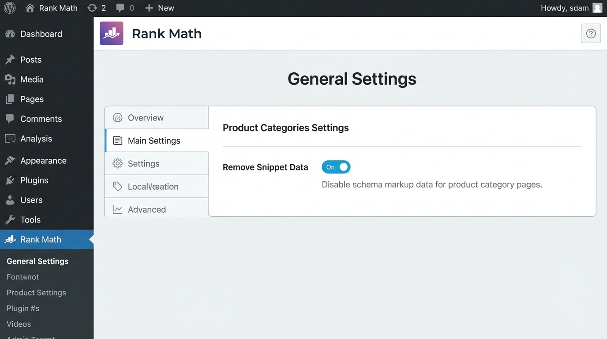Click the Tools wrench icon

pos(10,219)
